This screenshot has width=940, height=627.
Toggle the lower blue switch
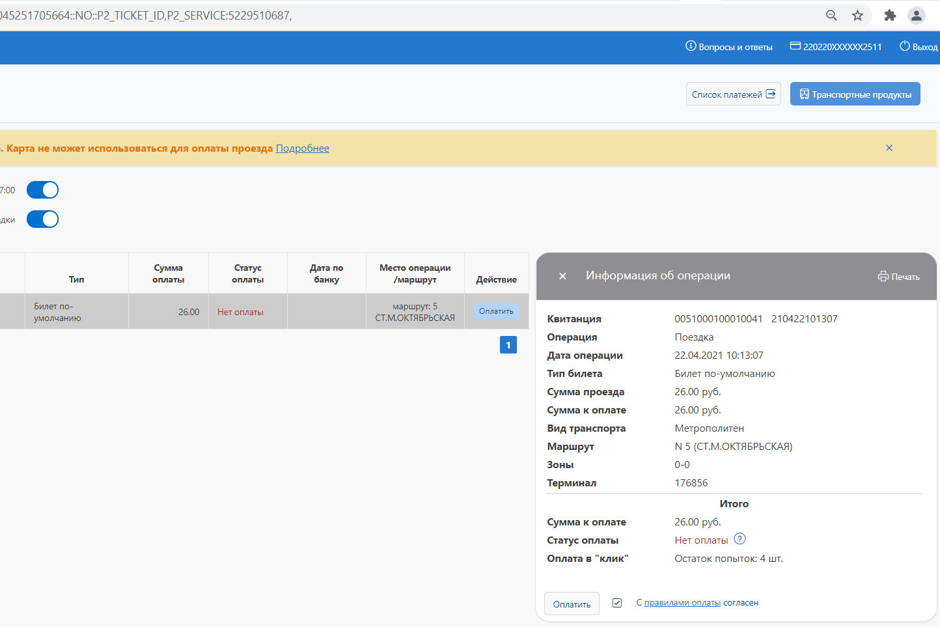(x=42, y=219)
